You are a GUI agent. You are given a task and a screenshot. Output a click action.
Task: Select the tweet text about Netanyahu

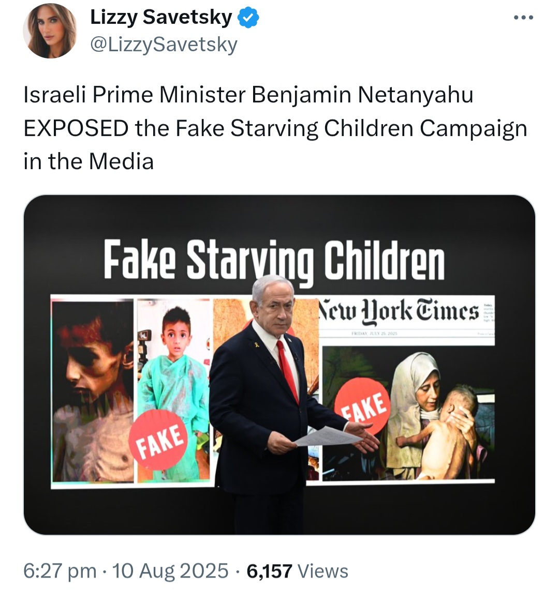[x=275, y=128]
